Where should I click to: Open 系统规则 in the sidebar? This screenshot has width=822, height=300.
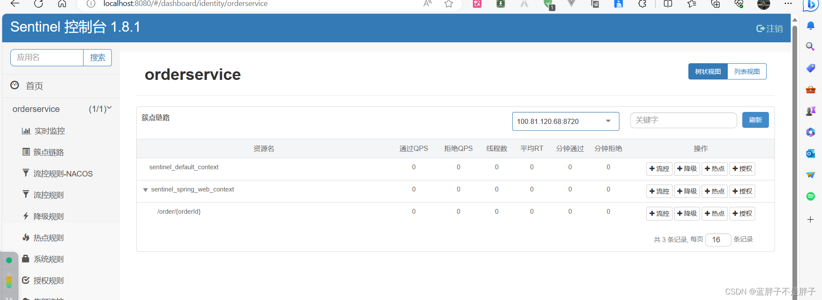tap(43, 259)
